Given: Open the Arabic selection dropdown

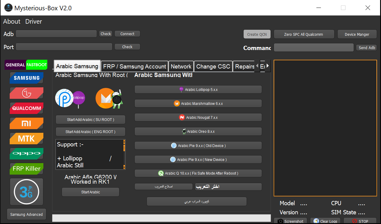Looking at the screenshot, I should [228, 187].
